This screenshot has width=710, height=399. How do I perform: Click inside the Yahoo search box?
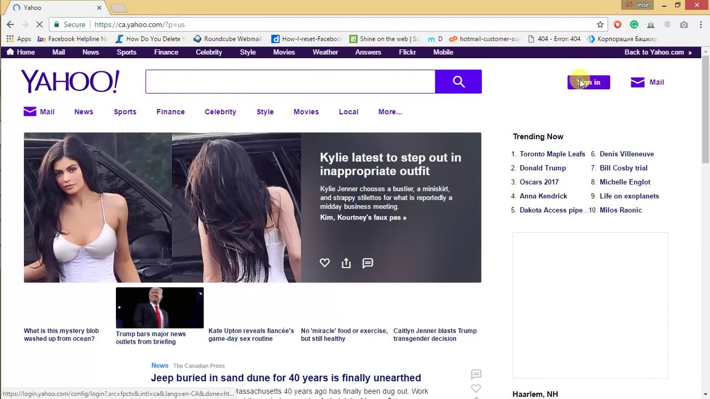pos(290,81)
